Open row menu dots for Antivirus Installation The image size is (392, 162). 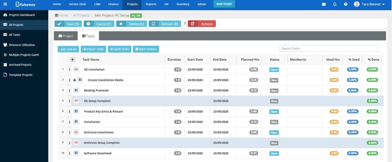[x=70, y=132]
